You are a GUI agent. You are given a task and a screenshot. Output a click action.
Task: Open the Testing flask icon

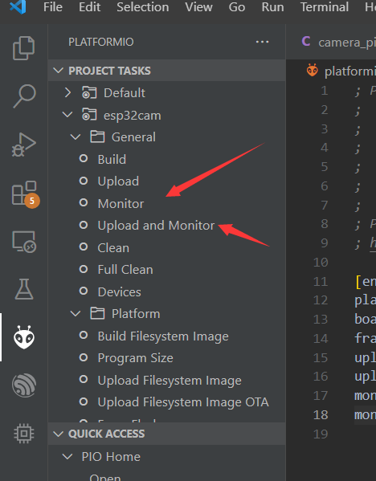(24, 289)
